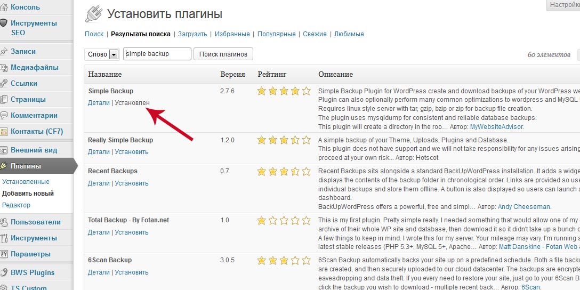
Task: Click the Название column header
Action: coord(104,74)
